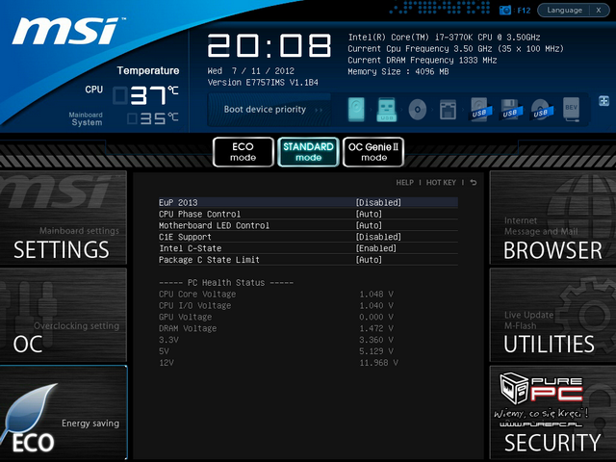Select the optical disc boot device icon
This screenshot has height=462, width=616.
[418, 109]
